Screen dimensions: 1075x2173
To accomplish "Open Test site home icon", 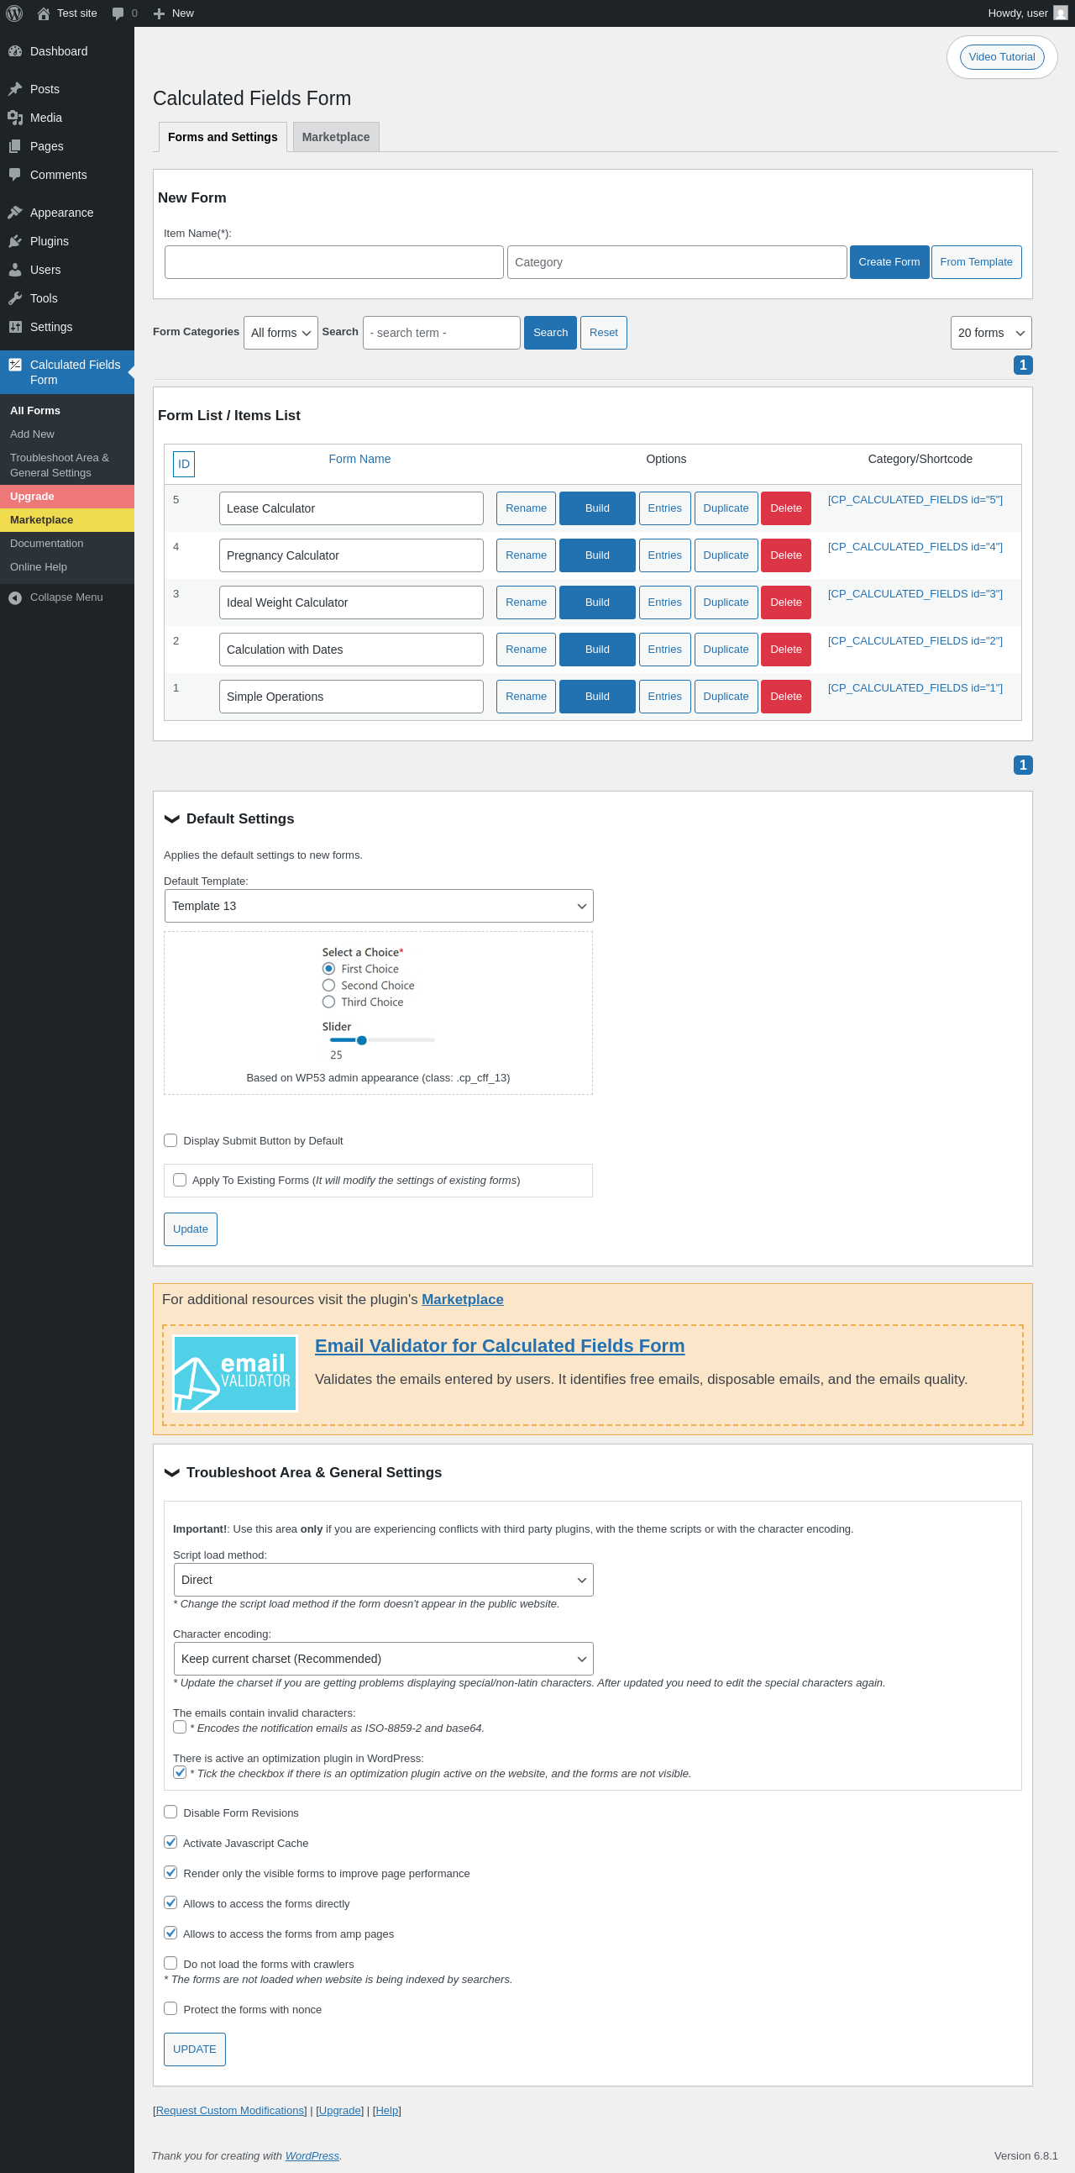I will pyautogui.click(x=44, y=13).
